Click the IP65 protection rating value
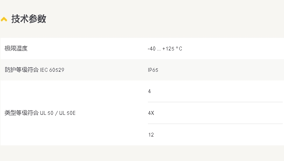 point(153,70)
